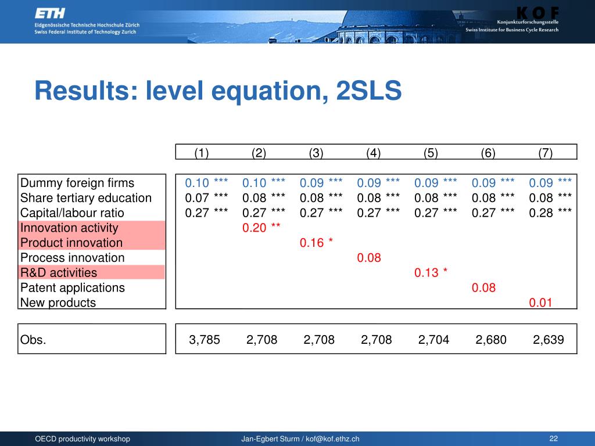Click slide number 22 in the footer
595x446 pixels.
[x=554, y=438]
